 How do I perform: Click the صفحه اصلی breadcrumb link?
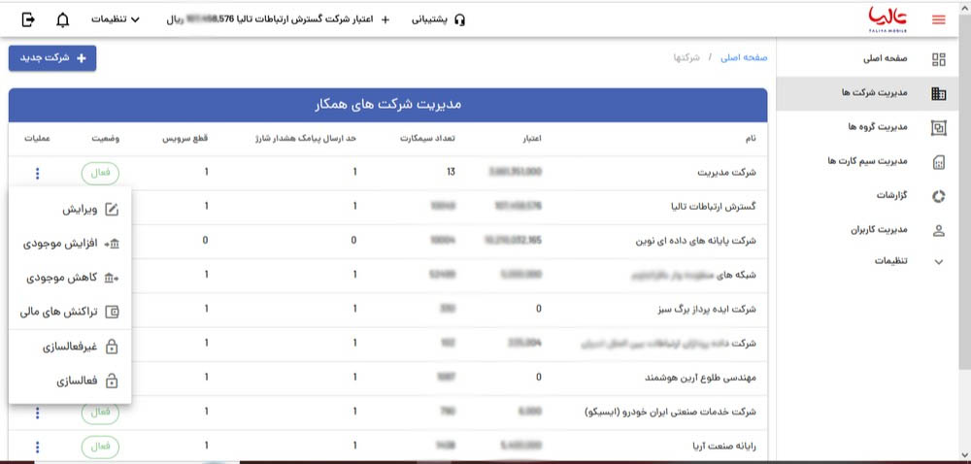tap(742, 58)
